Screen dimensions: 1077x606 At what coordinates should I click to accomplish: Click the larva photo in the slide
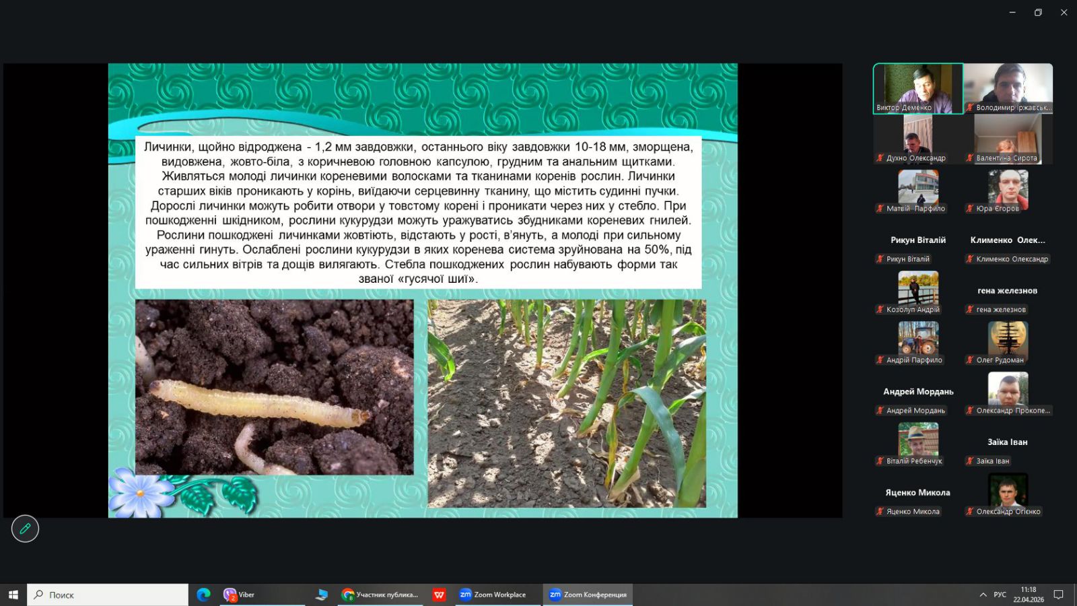[x=274, y=387]
